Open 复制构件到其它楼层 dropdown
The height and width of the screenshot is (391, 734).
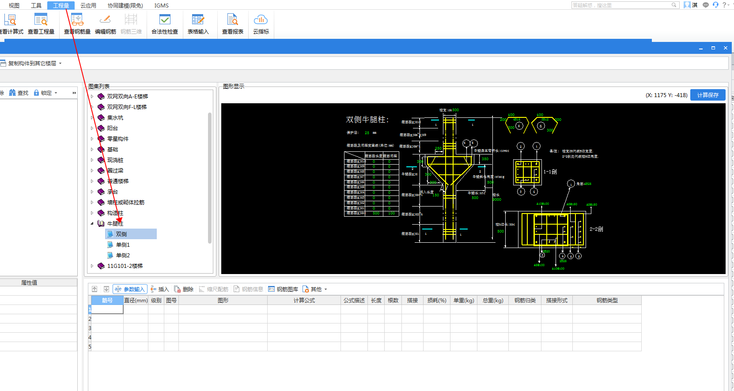click(31, 63)
